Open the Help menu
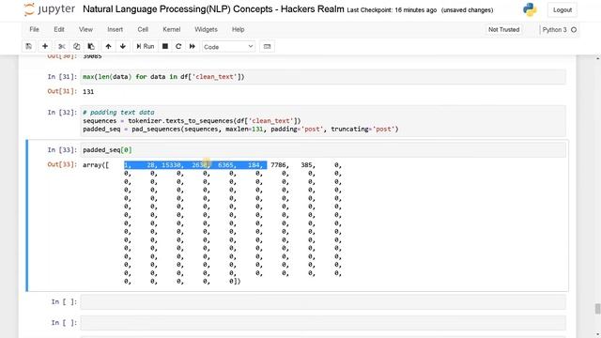The image size is (601, 338). click(x=238, y=29)
